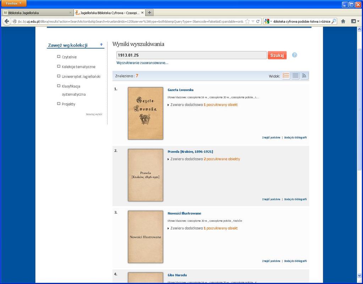Open the Firefox application menu
363x284 pixels.
coord(13,3)
